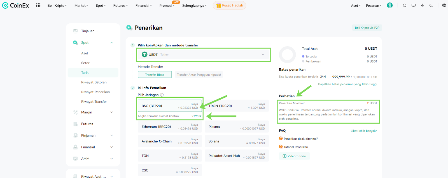Click the Penarikan tidak diterima question icon
448x178 pixels.
tap(281, 138)
